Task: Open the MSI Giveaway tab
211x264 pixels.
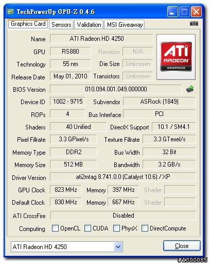Action: coord(125,24)
